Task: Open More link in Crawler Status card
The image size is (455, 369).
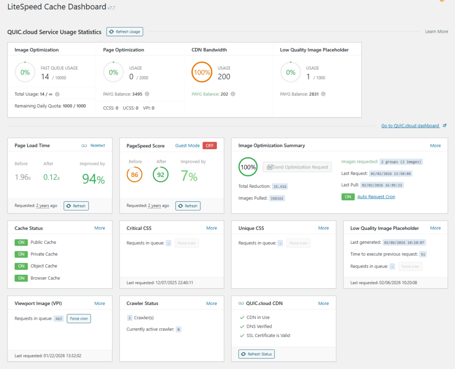Action: pos(212,304)
